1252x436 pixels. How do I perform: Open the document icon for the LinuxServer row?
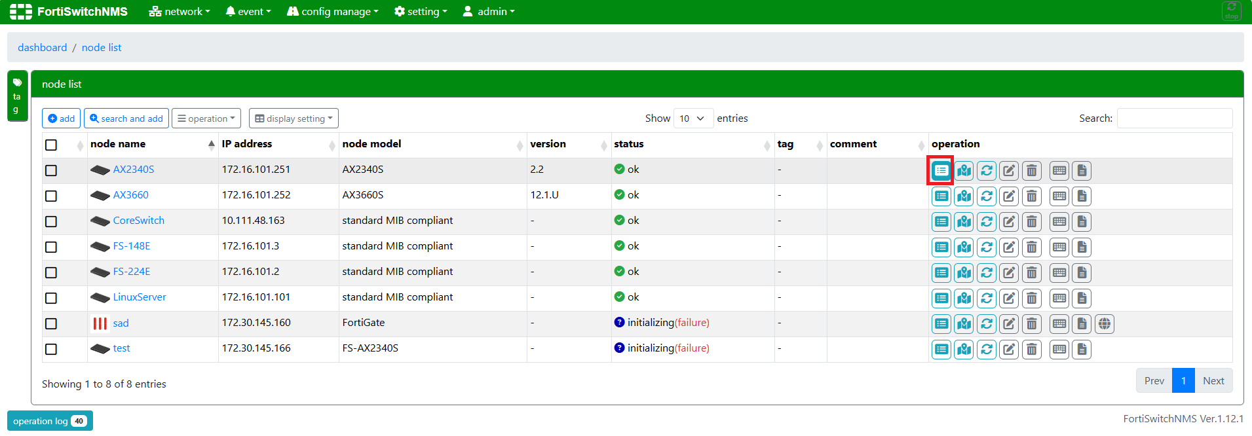(1082, 299)
